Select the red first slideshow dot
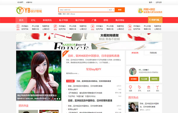 click(x=53, y=99)
